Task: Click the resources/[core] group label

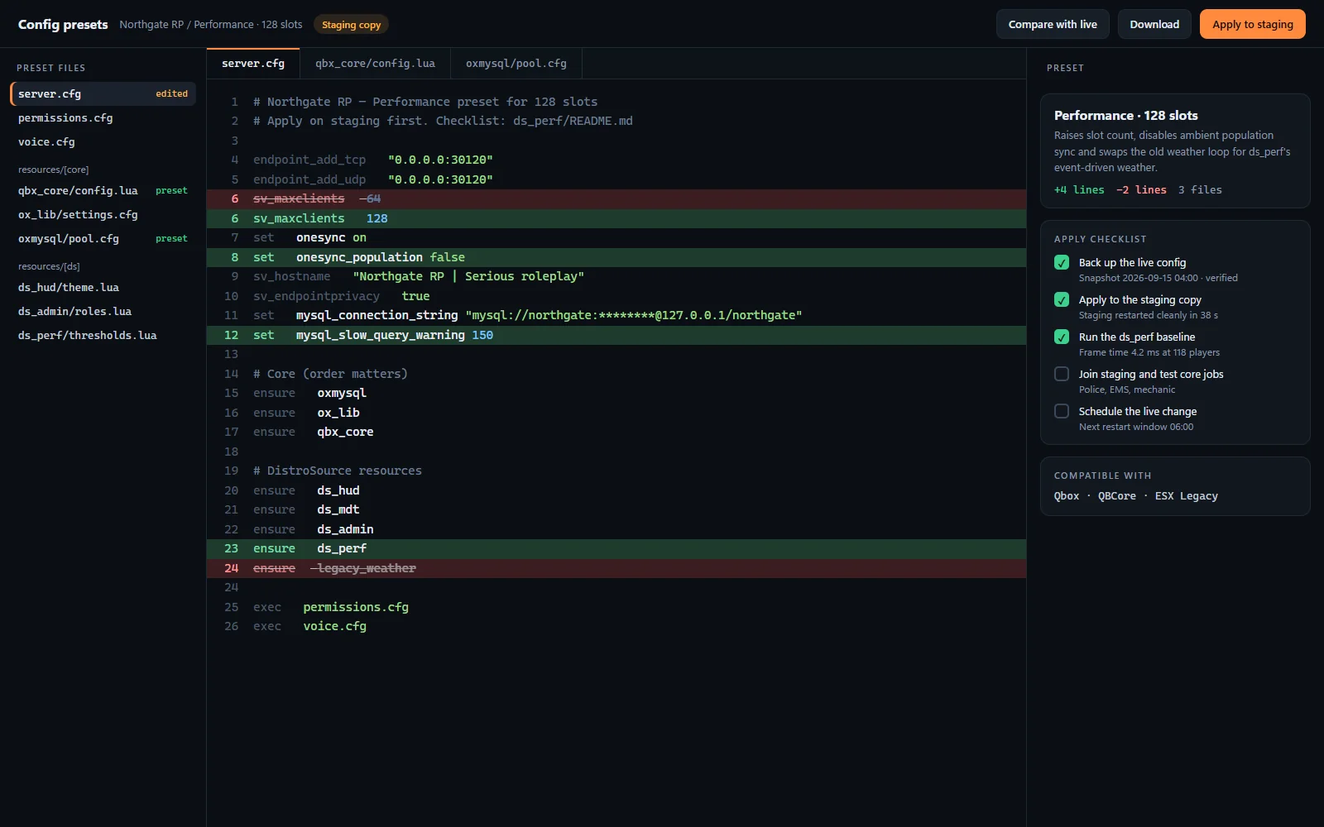Action: coord(53,170)
